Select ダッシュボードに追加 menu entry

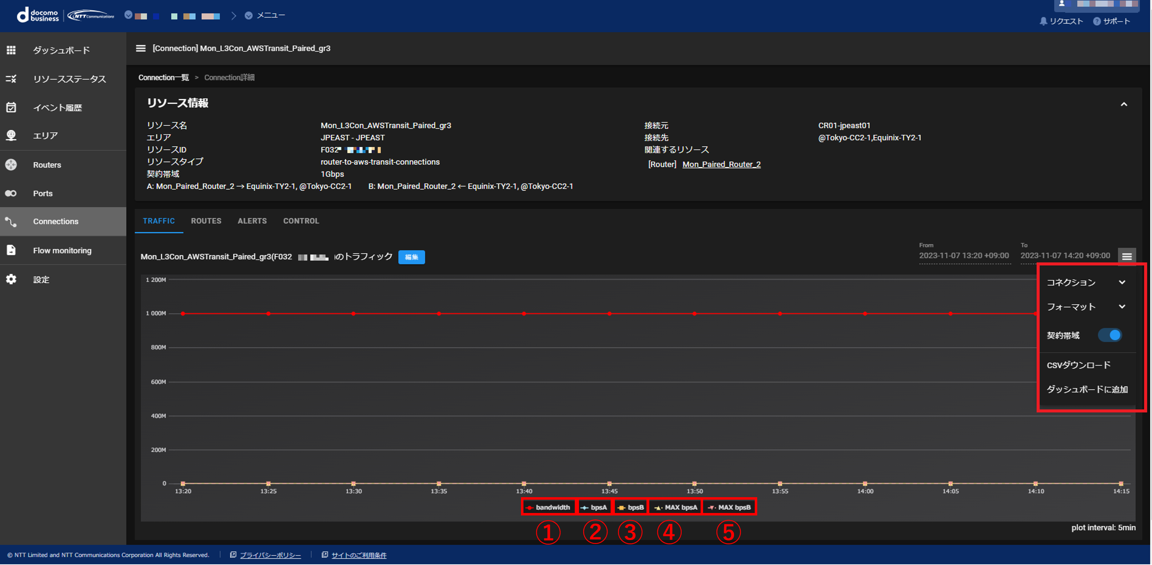(1087, 389)
